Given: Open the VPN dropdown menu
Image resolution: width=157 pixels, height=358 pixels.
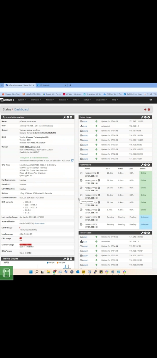Looking at the screenshot, I should click(76, 100).
